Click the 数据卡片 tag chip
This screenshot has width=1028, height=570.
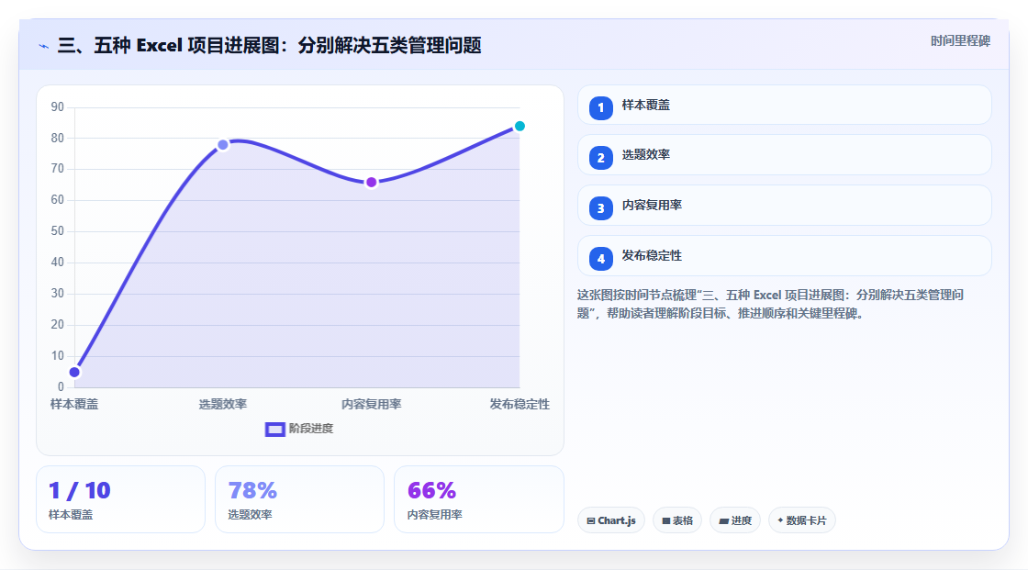[802, 520]
